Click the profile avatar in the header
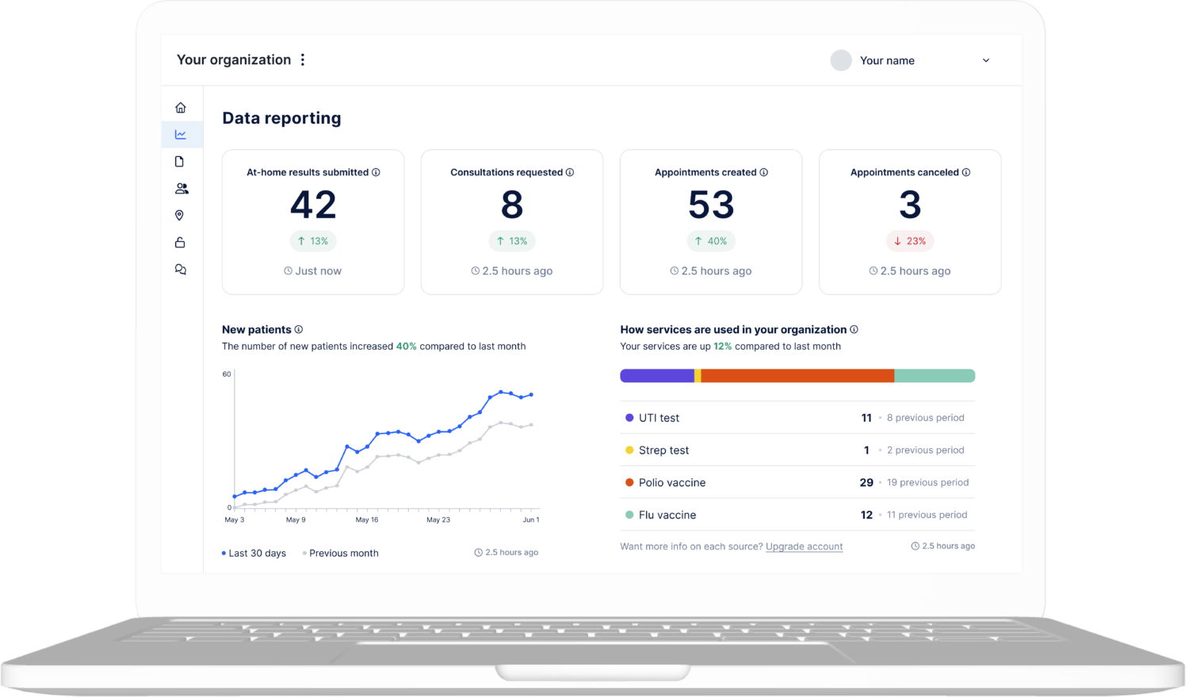1189x697 pixels. (x=841, y=59)
